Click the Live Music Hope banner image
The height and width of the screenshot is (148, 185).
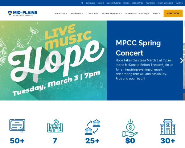click(x=53, y=60)
